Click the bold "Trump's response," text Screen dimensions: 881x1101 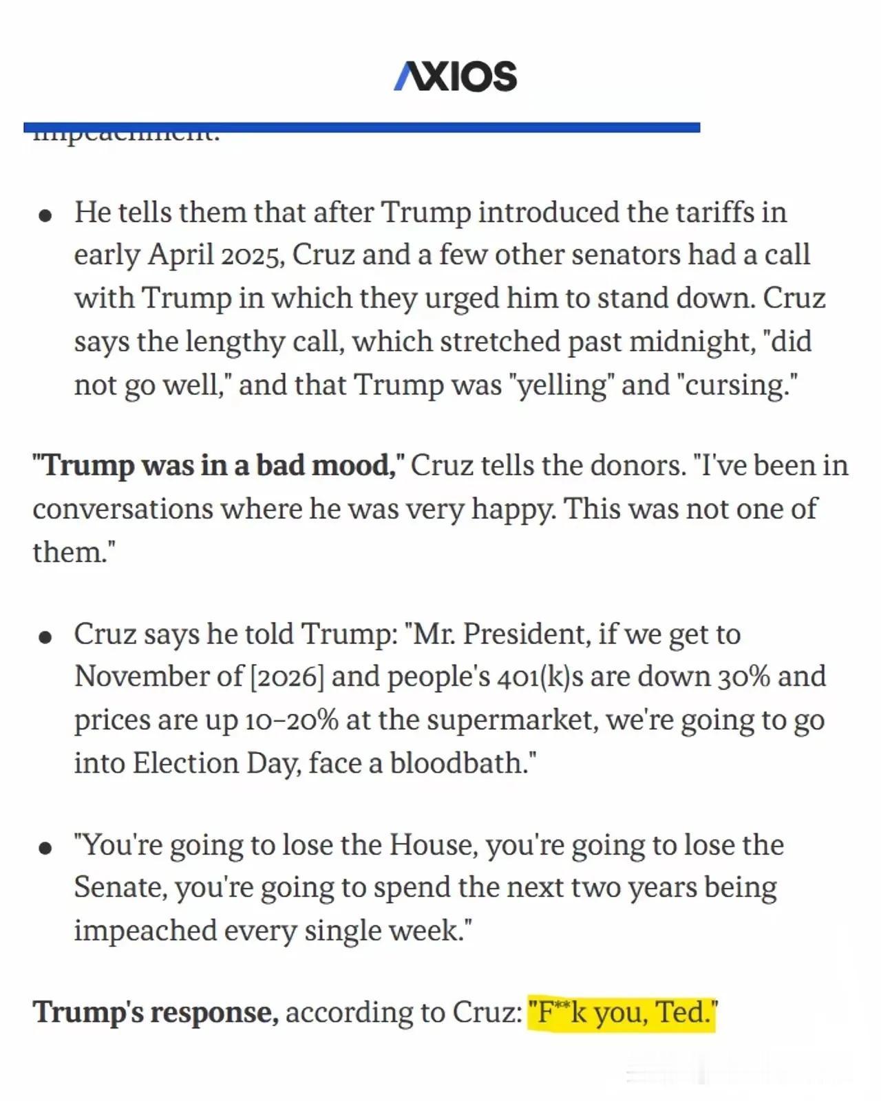pyautogui.click(x=156, y=1013)
